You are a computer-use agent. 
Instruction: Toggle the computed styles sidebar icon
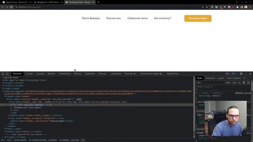248,82
